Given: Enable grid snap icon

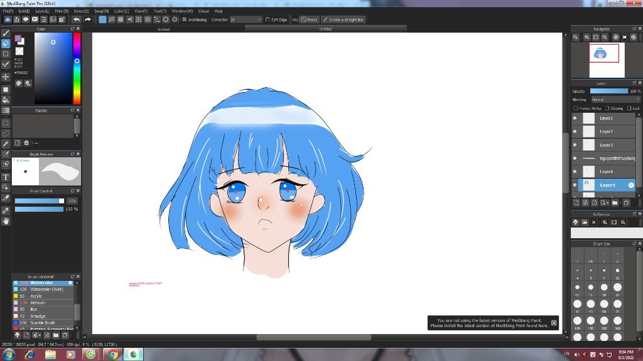Looking at the screenshot, I should [121, 19].
